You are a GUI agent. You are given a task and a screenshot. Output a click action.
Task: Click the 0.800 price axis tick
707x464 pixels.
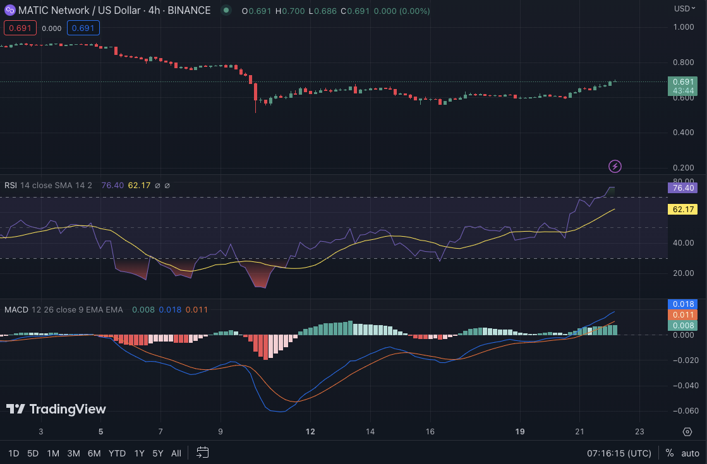click(x=683, y=62)
